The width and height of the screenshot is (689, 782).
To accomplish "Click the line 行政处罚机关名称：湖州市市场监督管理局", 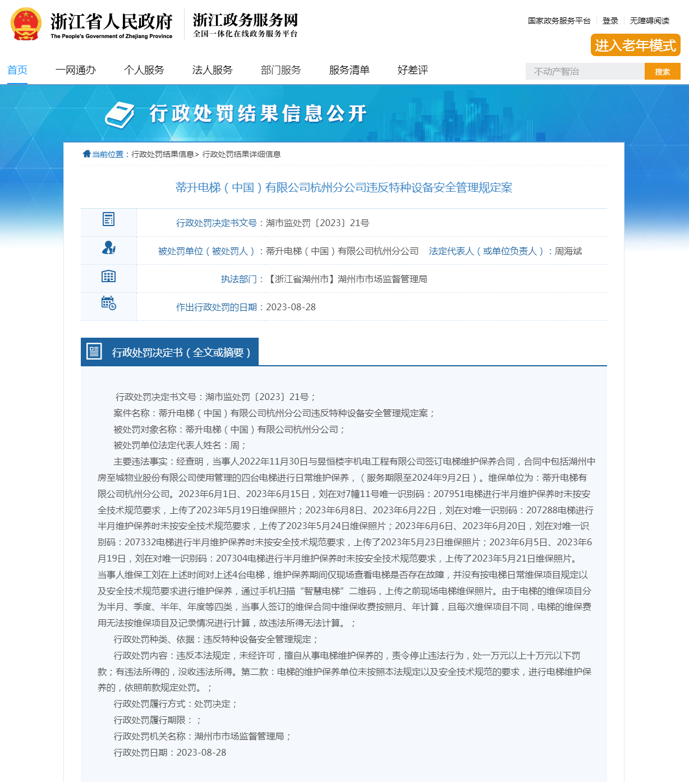I will click(203, 736).
